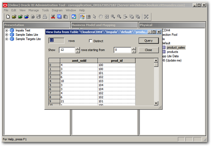This screenshot has height=146, width=211.
Task: Select the product_sales table in Physical pane
Action: [176, 47]
